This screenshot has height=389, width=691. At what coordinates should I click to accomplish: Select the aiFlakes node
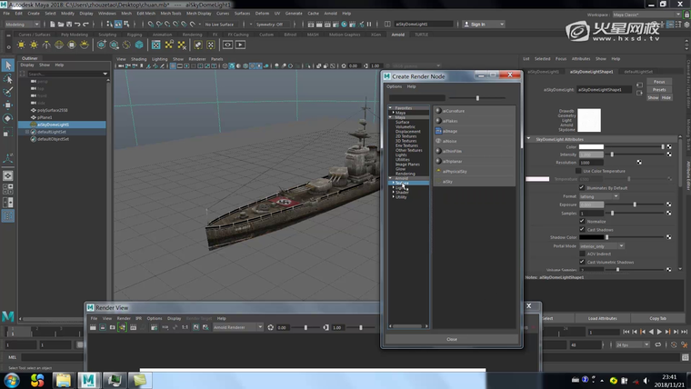click(x=450, y=121)
